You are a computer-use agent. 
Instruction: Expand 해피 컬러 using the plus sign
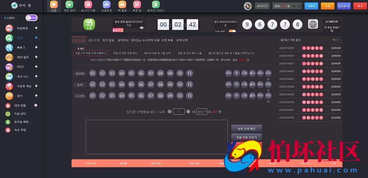coord(36,57)
